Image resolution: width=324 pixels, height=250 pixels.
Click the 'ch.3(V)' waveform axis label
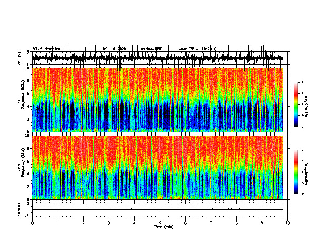tap(19, 210)
